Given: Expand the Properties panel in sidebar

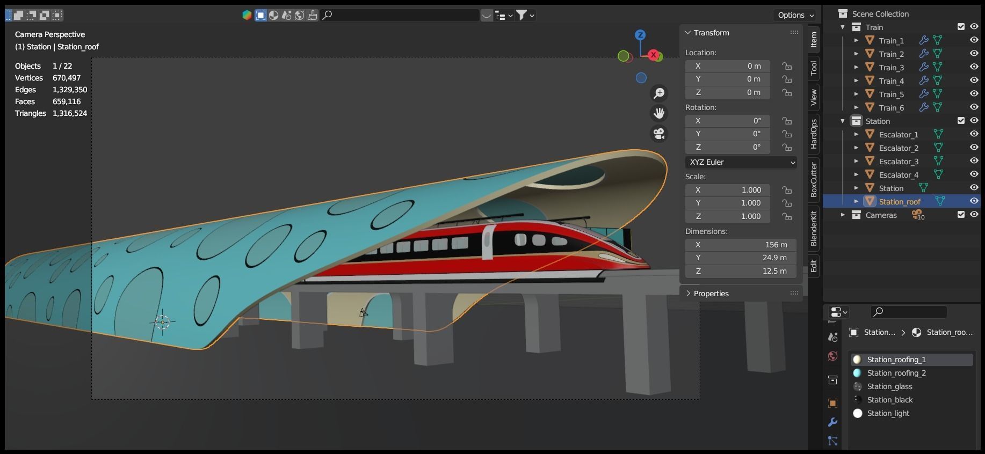Looking at the screenshot, I should coord(687,294).
